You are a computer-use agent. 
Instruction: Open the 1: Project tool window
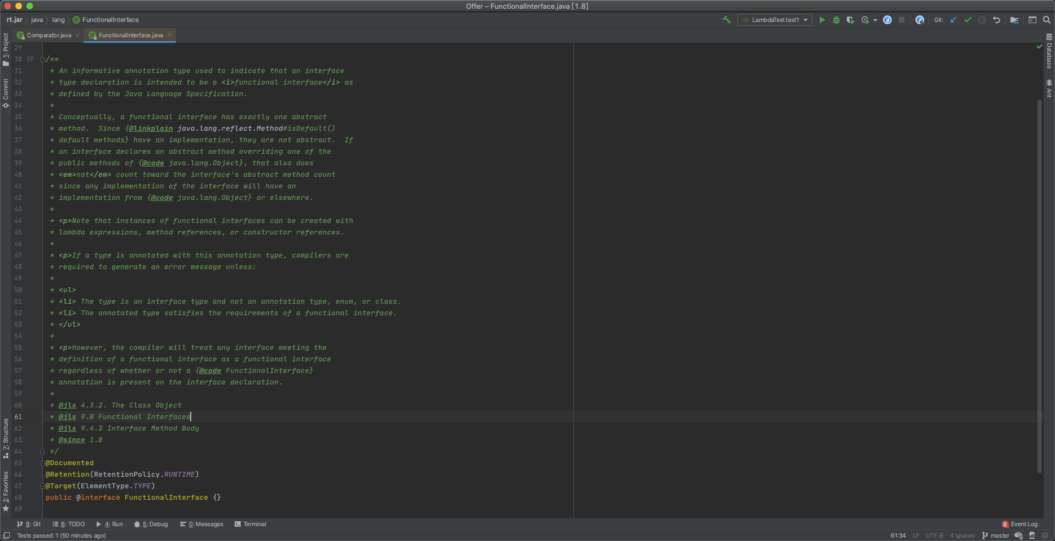[5, 49]
